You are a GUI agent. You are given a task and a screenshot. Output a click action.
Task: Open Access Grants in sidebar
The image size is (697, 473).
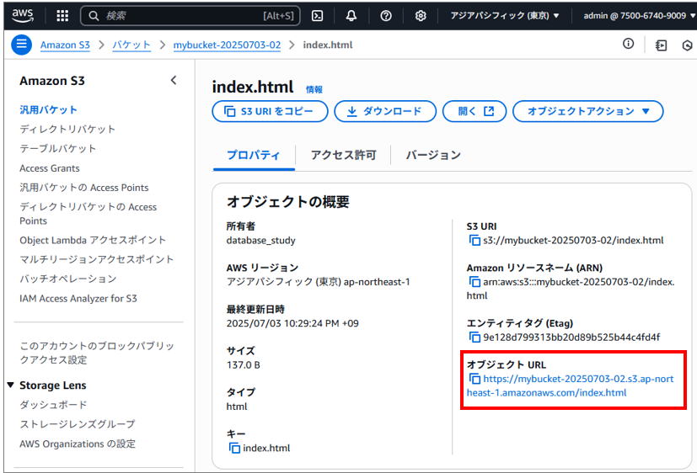click(x=50, y=168)
